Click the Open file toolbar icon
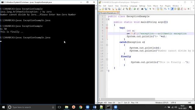The image size is (195, 110). [103, 9]
